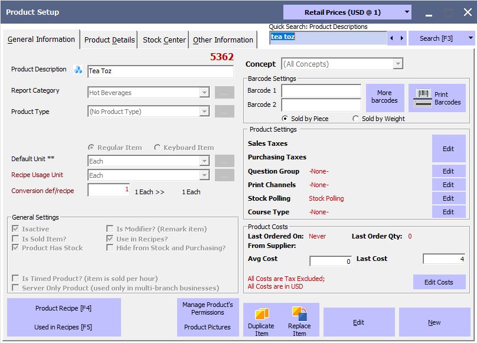Click the Barcode 2 input field
Viewport: 477px width, 343px height.
coord(321,104)
